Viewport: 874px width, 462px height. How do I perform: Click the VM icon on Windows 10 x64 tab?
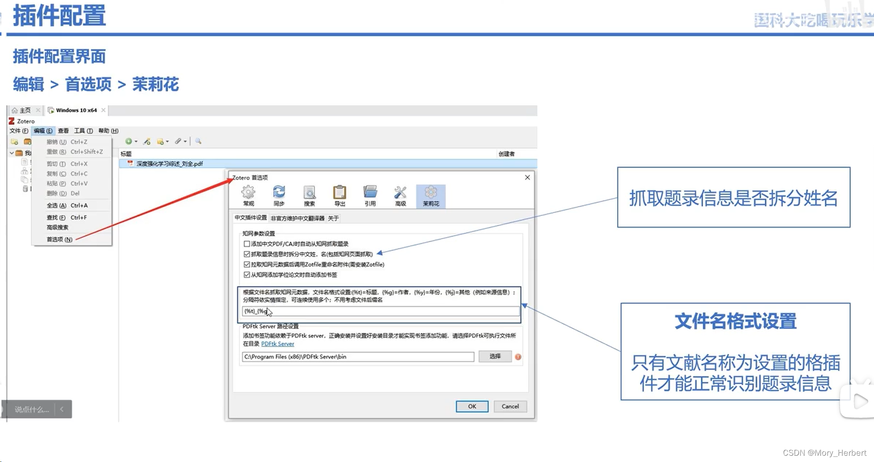coord(51,110)
